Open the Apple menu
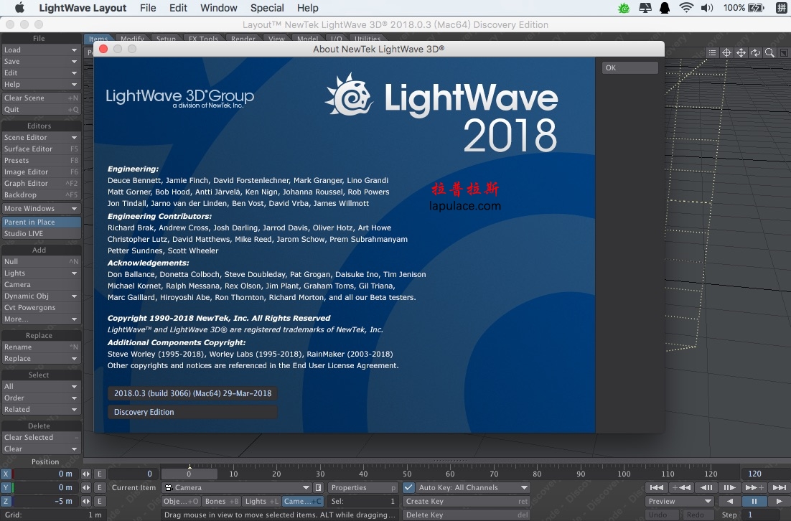Image resolution: width=791 pixels, height=521 pixels. click(19, 8)
